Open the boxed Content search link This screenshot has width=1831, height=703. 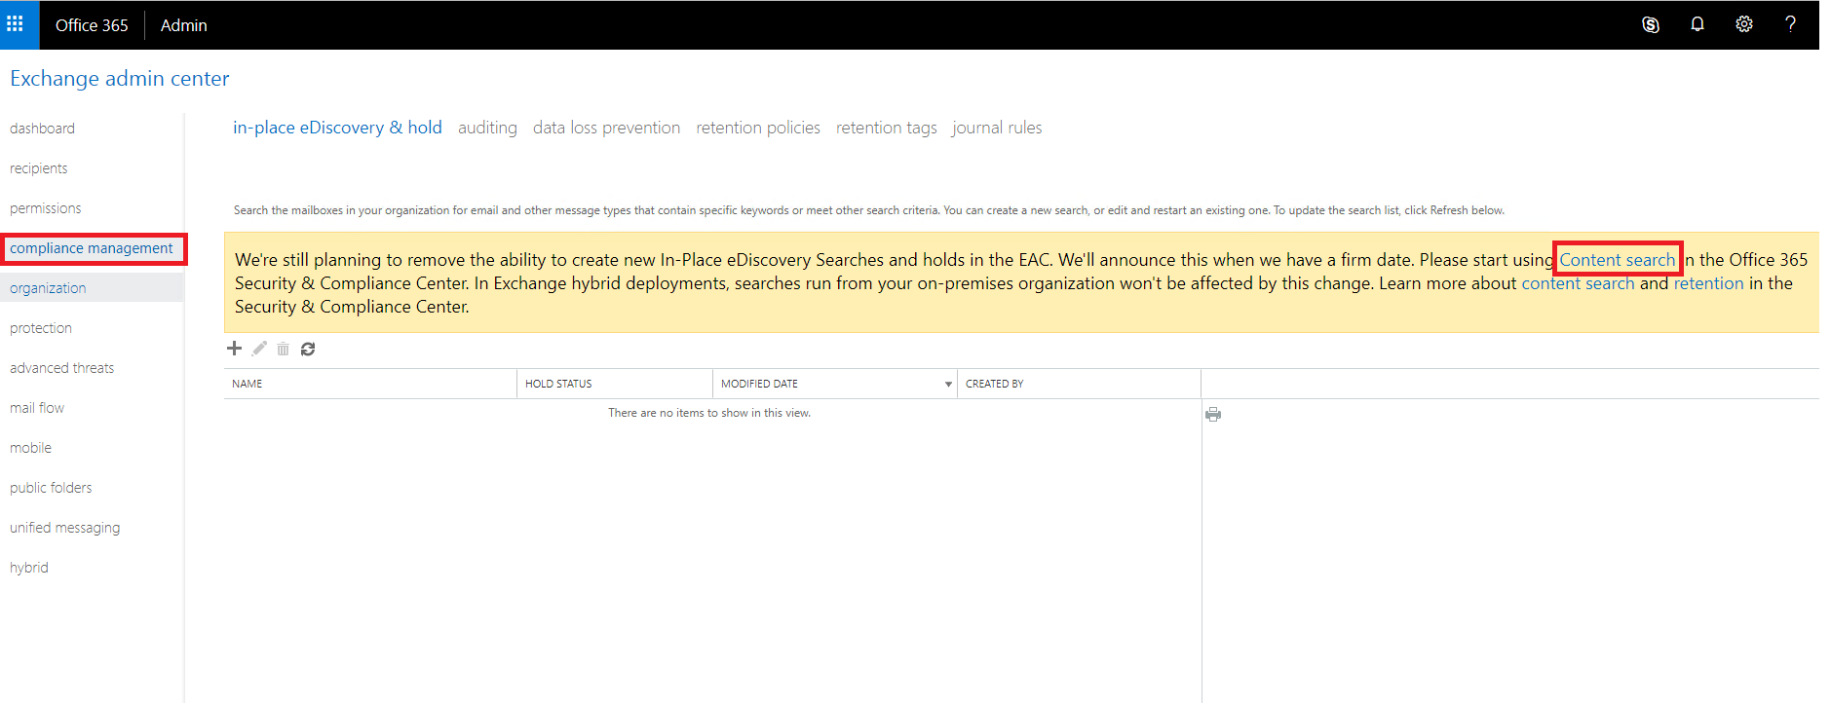coord(1618,260)
